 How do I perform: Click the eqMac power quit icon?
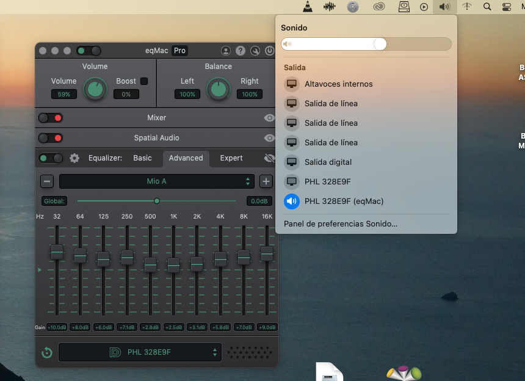click(x=270, y=51)
